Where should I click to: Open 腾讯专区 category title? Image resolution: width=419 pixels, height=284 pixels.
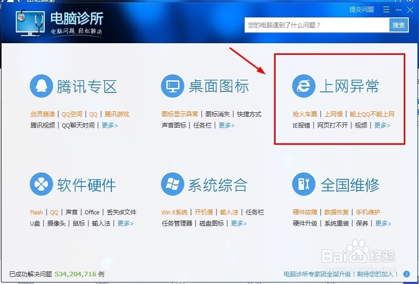pos(87,86)
